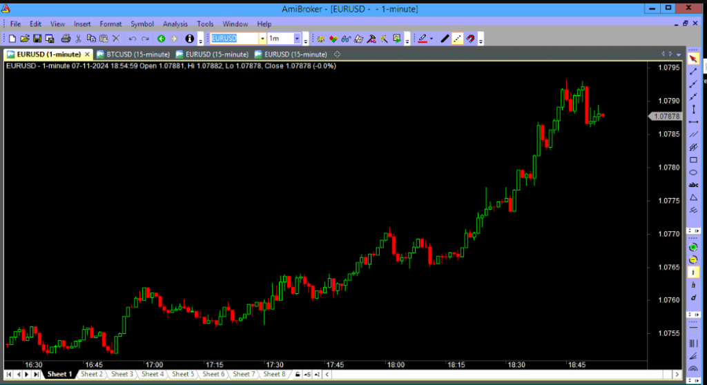Switch to intraday 'i' view mode
This screenshot has height=385, width=707.
693,273
